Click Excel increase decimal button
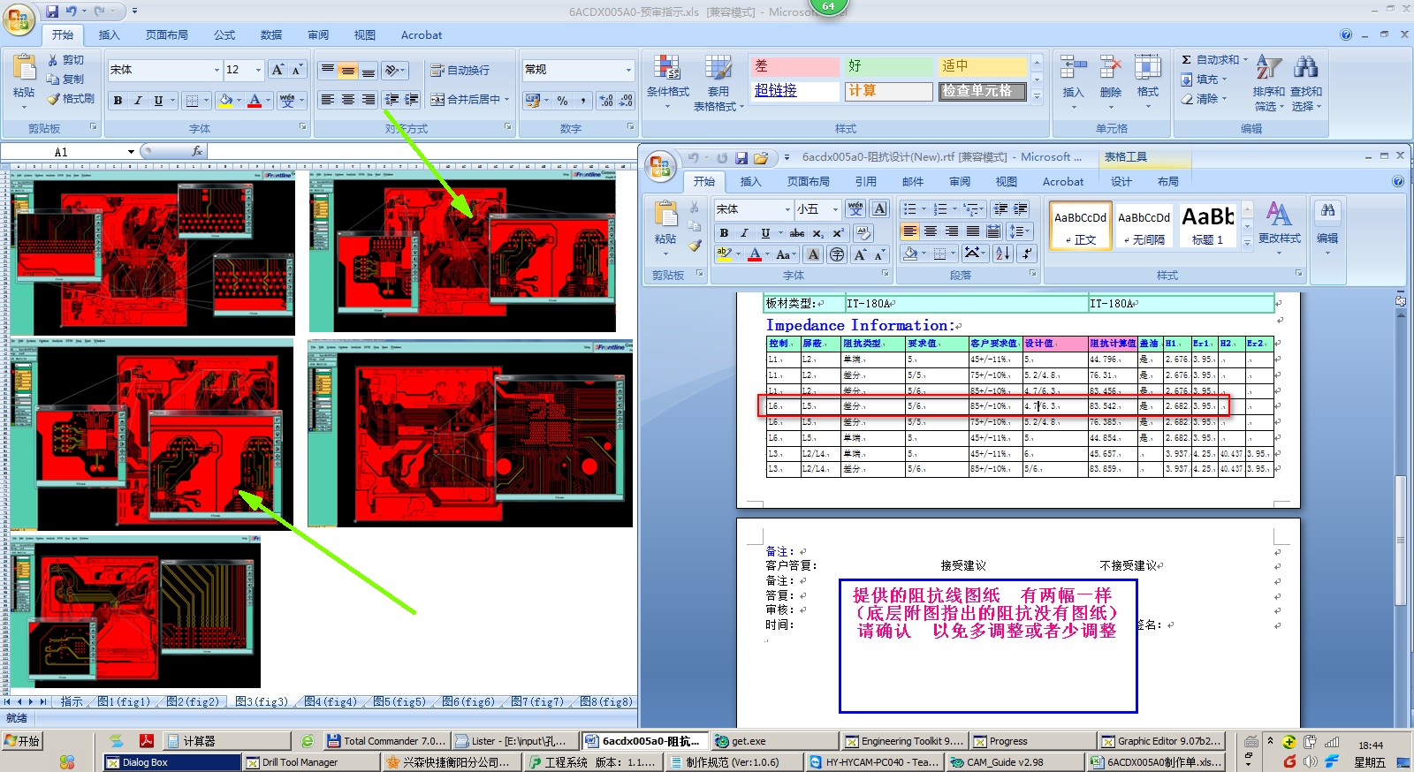Screen dimensions: 1414x772 pyautogui.click(x=606, y=101)
